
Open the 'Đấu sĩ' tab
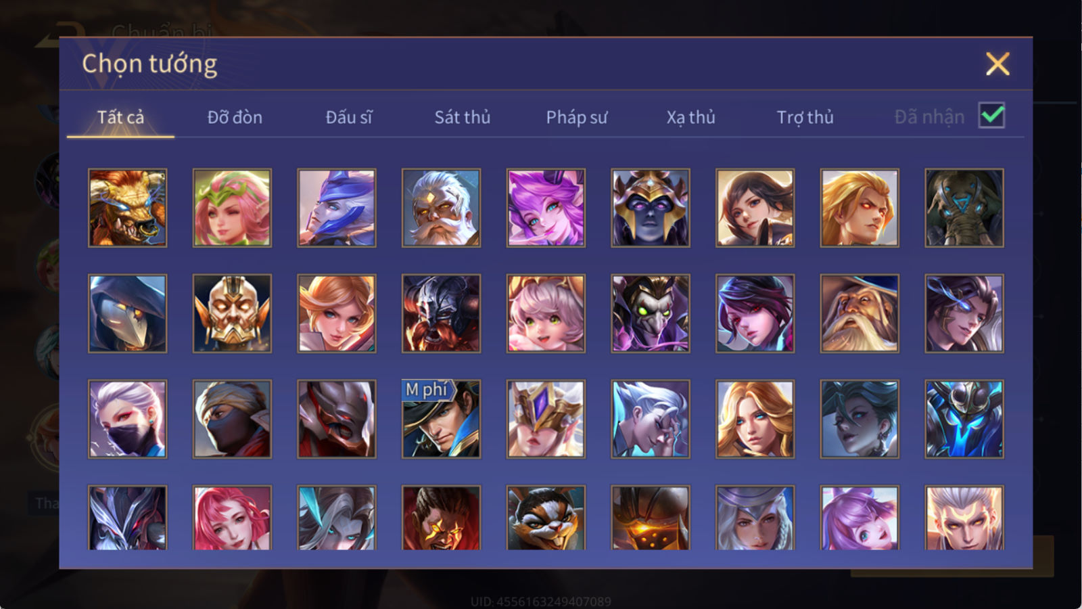click(x=349, y=117)
